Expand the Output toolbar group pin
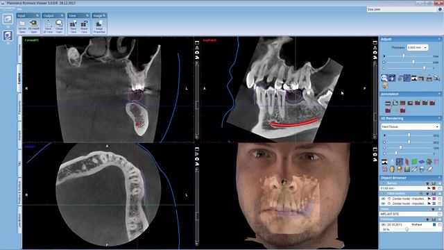 [x=62, y=15]
